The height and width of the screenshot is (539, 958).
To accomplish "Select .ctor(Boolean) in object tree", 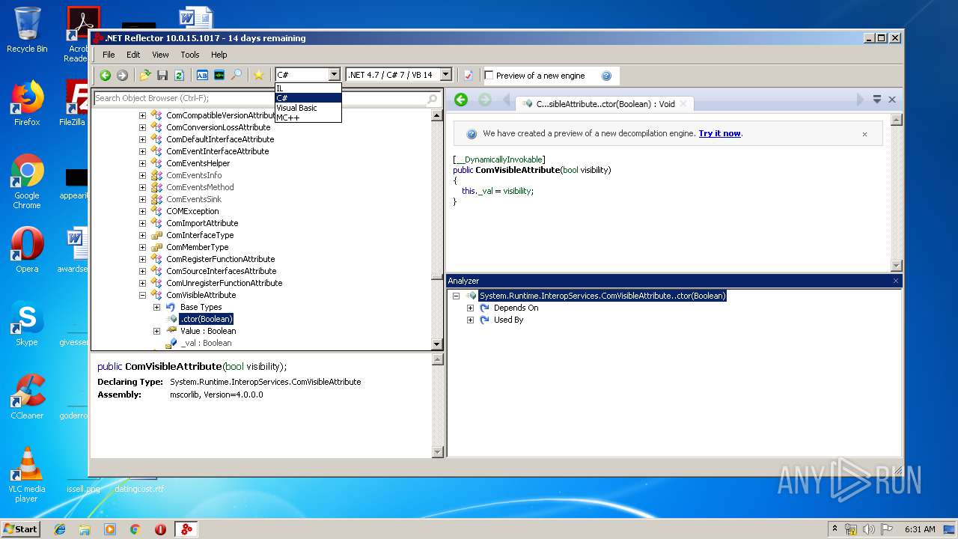I will tap(207, 319).
